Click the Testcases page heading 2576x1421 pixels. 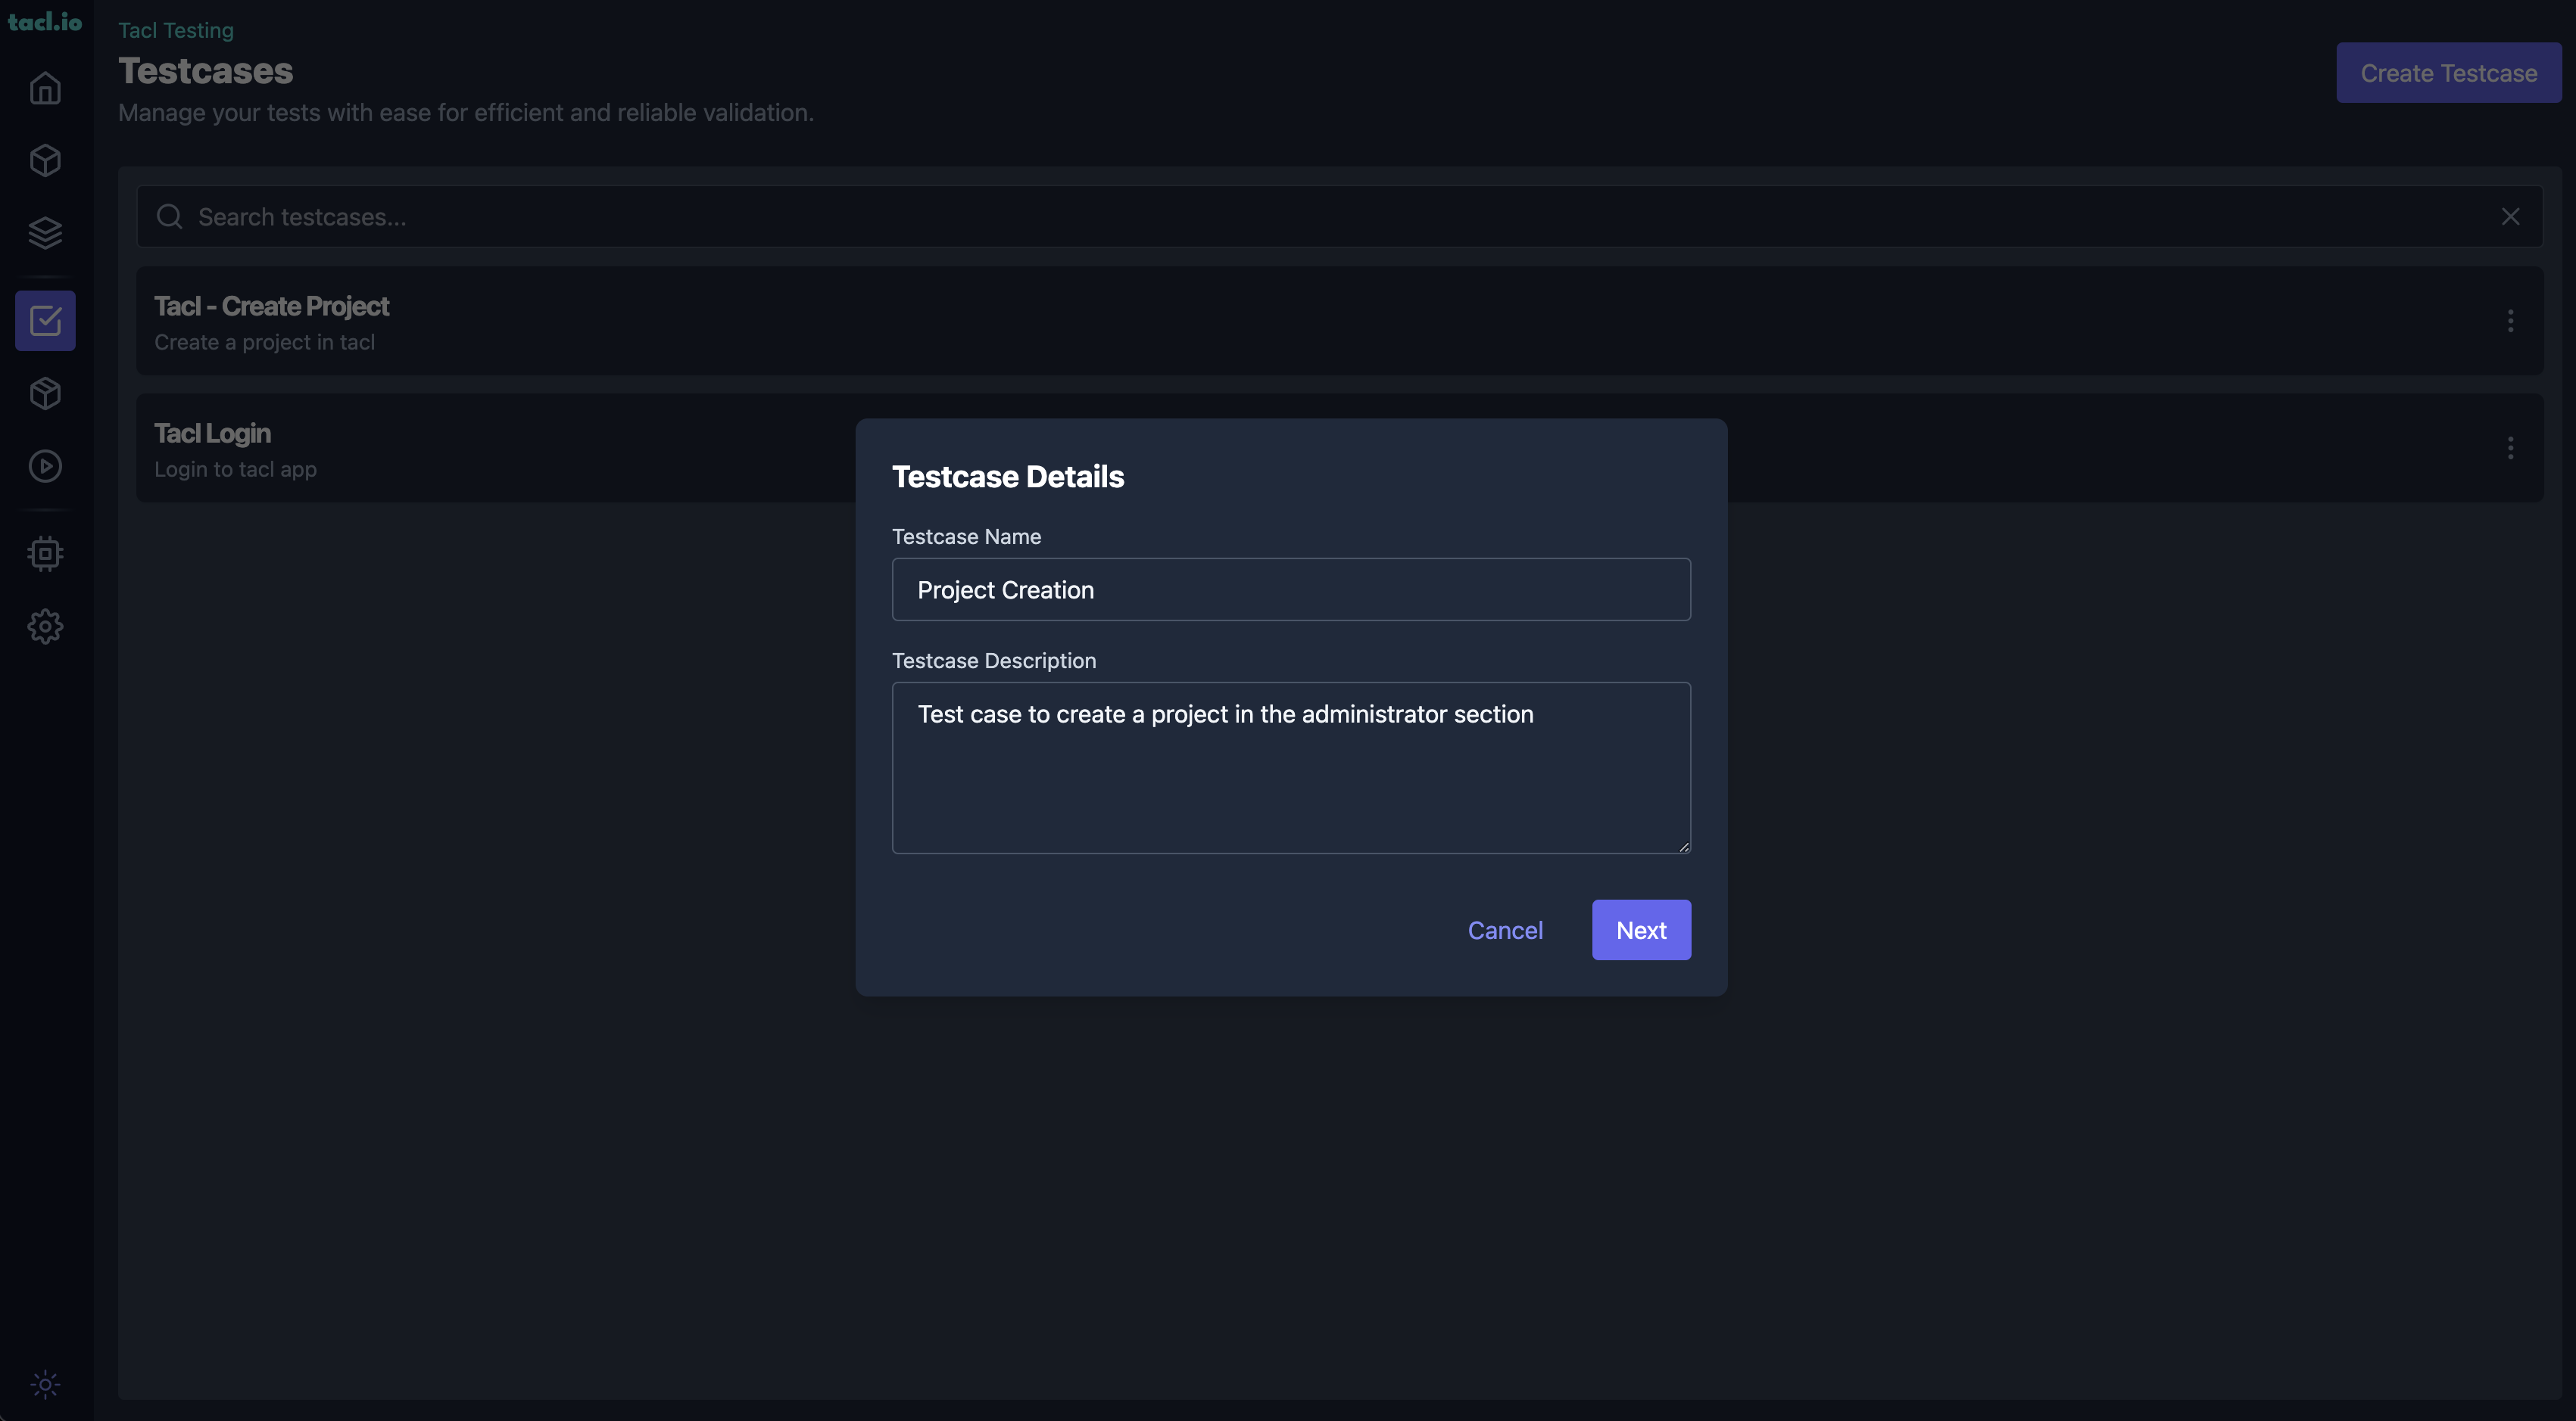(x=205, y=71)
